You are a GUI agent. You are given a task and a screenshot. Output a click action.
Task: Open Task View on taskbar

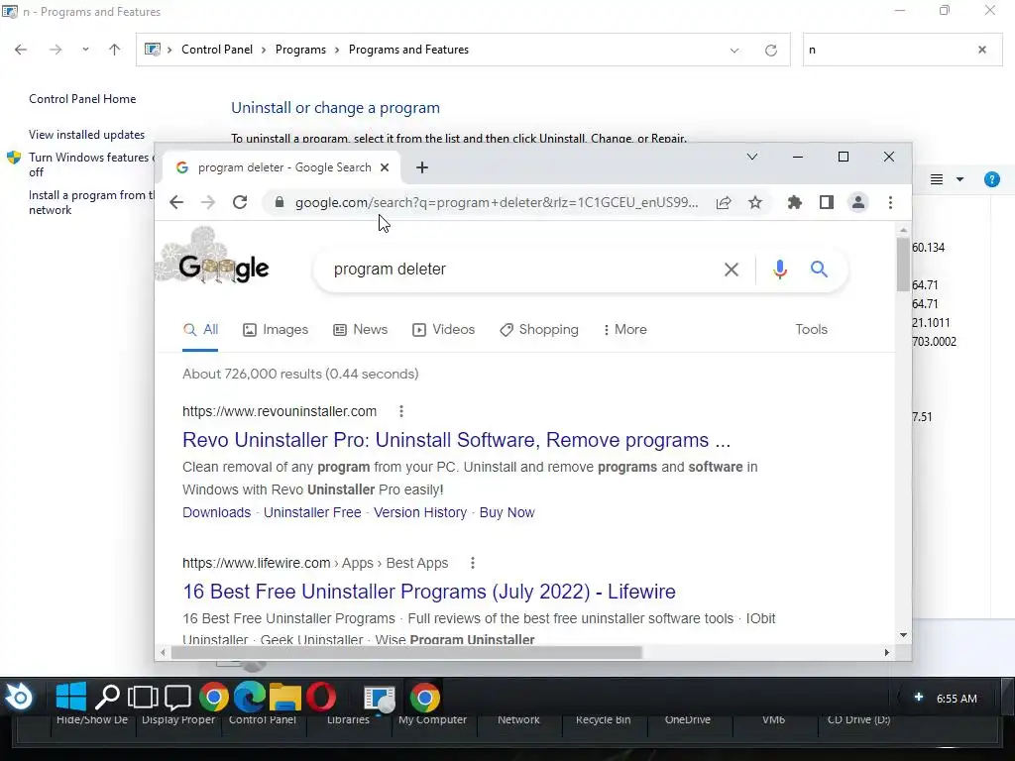tap(143, 697)
